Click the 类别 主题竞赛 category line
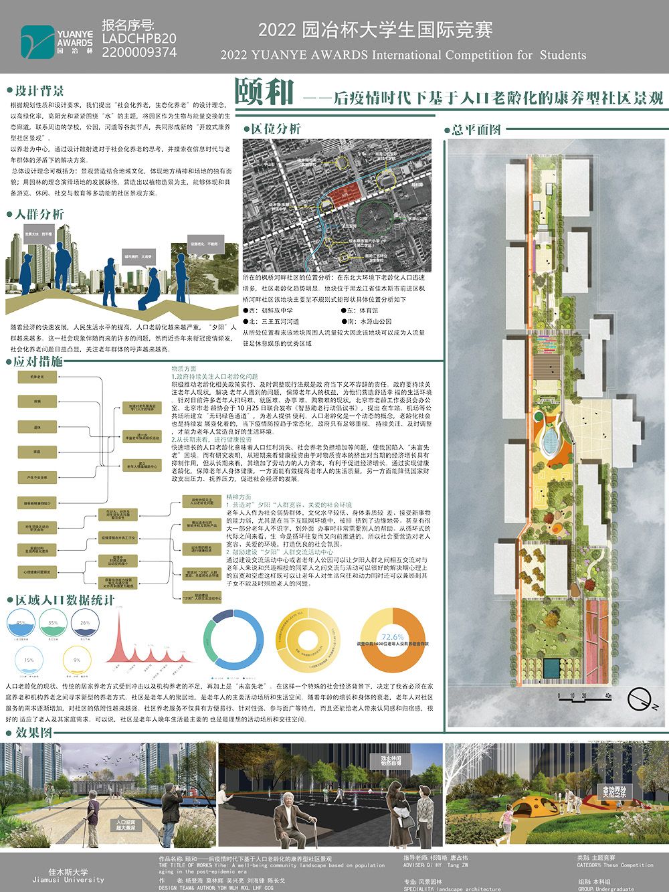The width and height of the screenshot is (669, 892). (x=596, y=858)
